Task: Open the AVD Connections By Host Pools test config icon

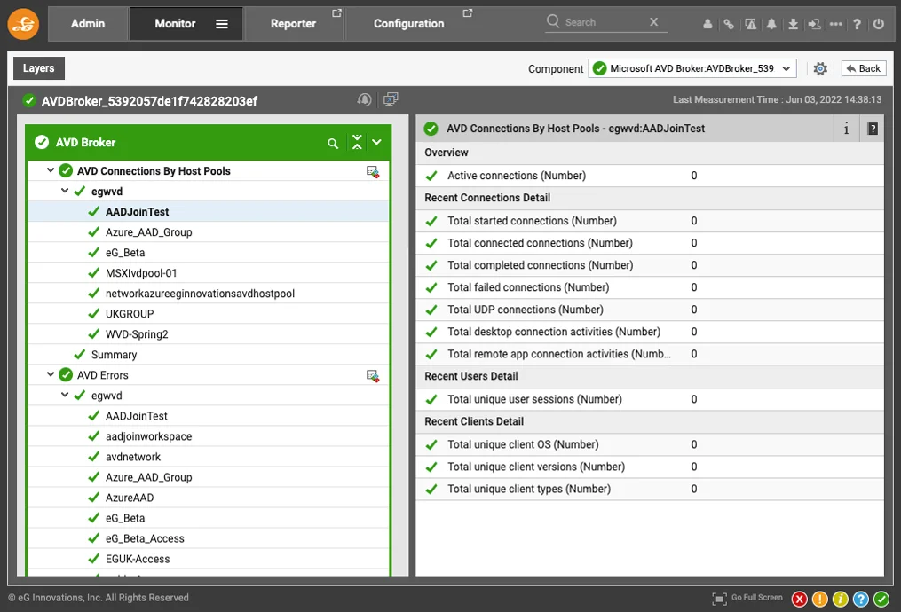Action: pyautogui.click(x=372, y=171)
